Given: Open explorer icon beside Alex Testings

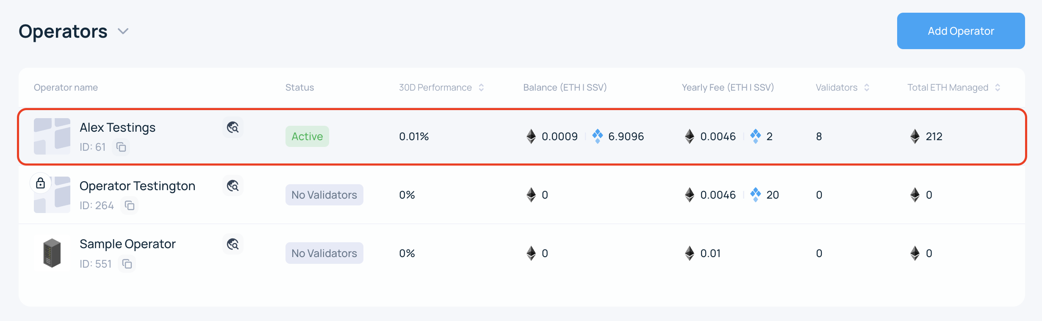Looking at the screenshot, I should point(233,127).
